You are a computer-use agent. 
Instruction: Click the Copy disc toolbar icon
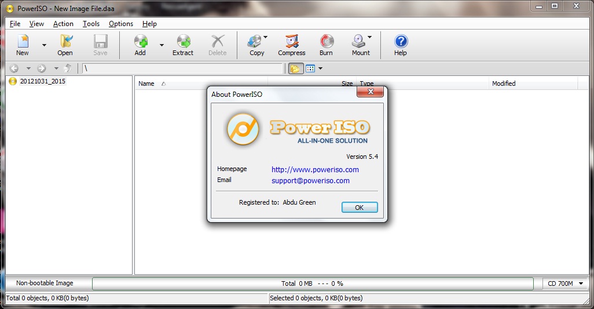coord(254,41)
